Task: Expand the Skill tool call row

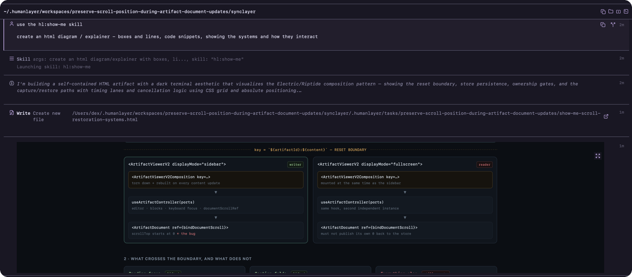Action: point(316,63)
